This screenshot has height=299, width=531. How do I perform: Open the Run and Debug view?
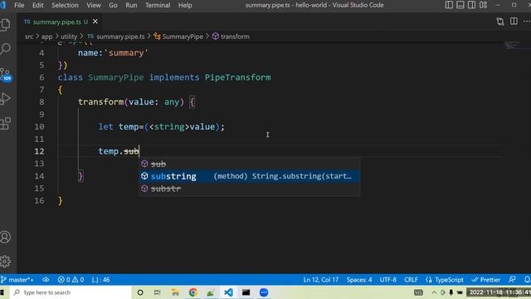tap(6, 99)
